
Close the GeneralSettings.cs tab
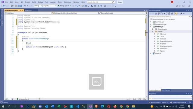[23, 10]
